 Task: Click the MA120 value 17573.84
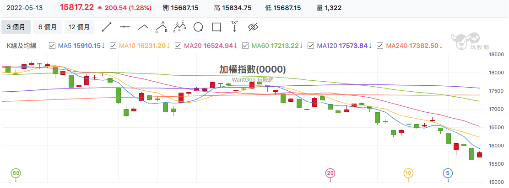tap(353, 46)
